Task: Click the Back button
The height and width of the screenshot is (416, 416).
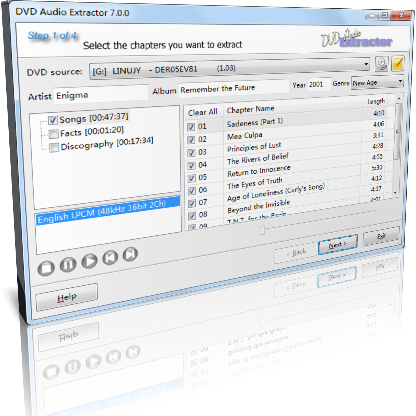Action: [x=296, y=252]
